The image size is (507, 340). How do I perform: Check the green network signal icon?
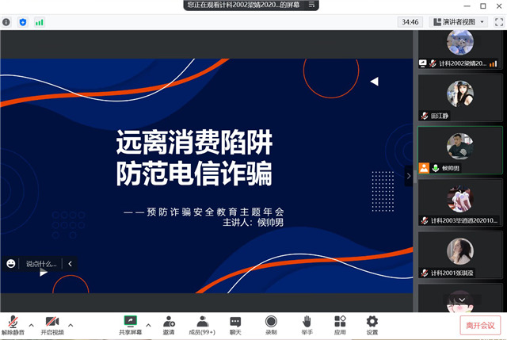coord(40,22)
